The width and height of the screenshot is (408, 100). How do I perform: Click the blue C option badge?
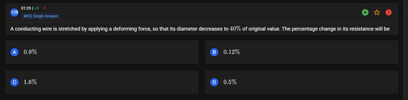coord(14,82)
